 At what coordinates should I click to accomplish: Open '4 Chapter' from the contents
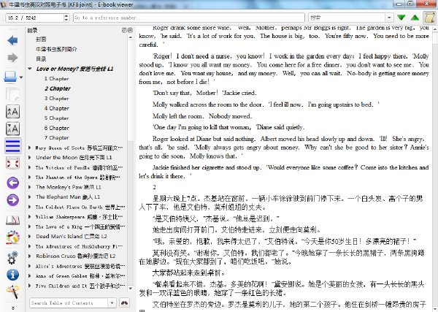(56, 108)
